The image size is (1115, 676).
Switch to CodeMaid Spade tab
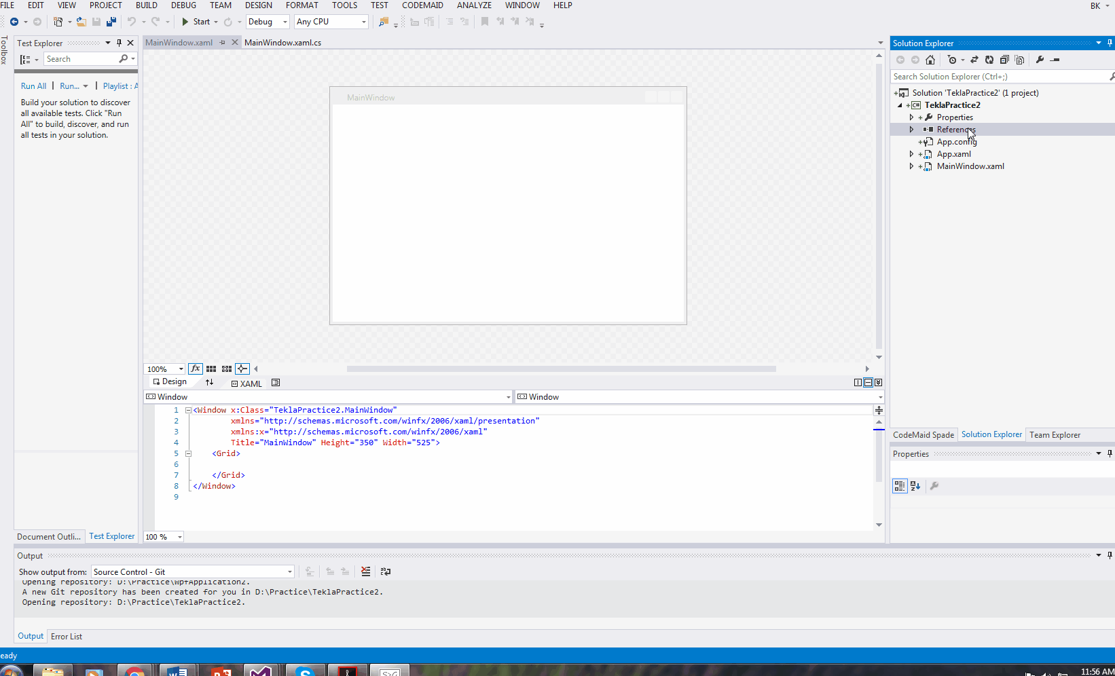pyautogui.click(x=924, y=435)
